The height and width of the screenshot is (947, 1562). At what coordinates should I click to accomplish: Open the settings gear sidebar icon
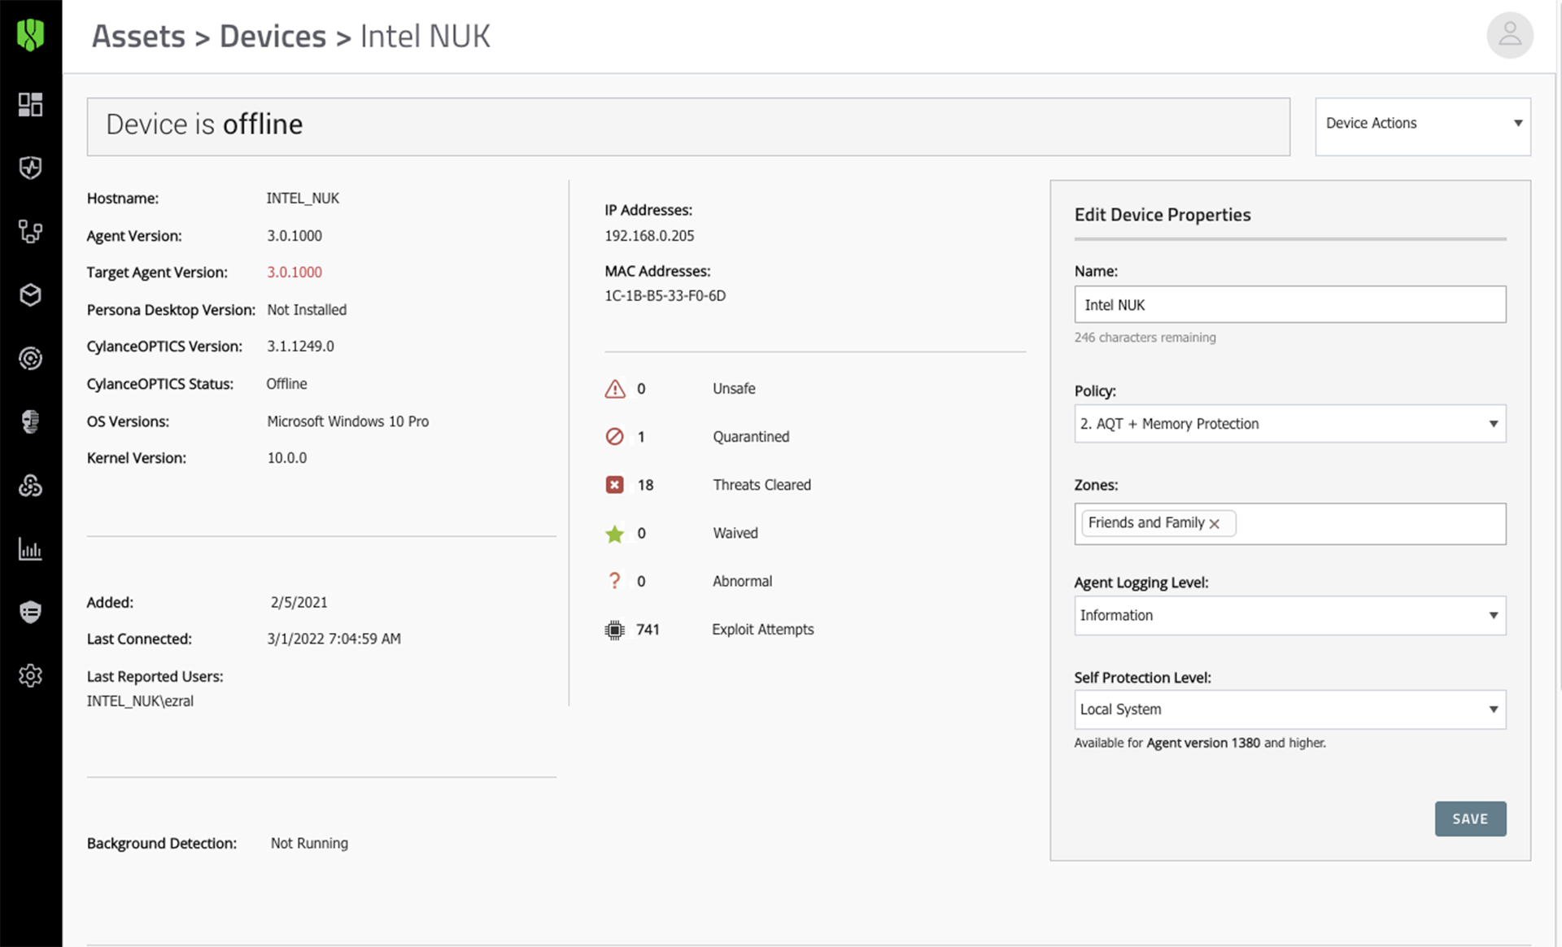(x=30, y=675)
